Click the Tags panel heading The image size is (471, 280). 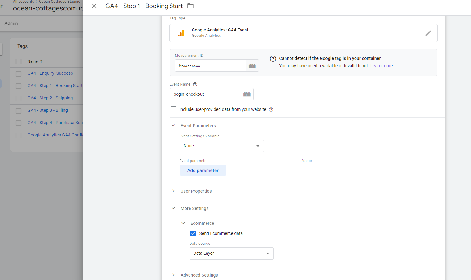[22, 46]
